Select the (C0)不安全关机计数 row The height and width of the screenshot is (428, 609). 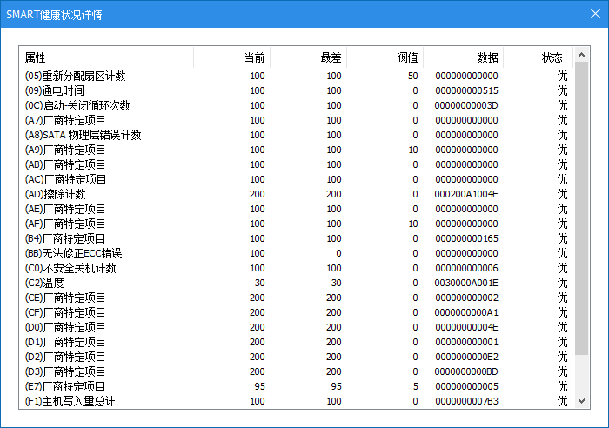70,268
